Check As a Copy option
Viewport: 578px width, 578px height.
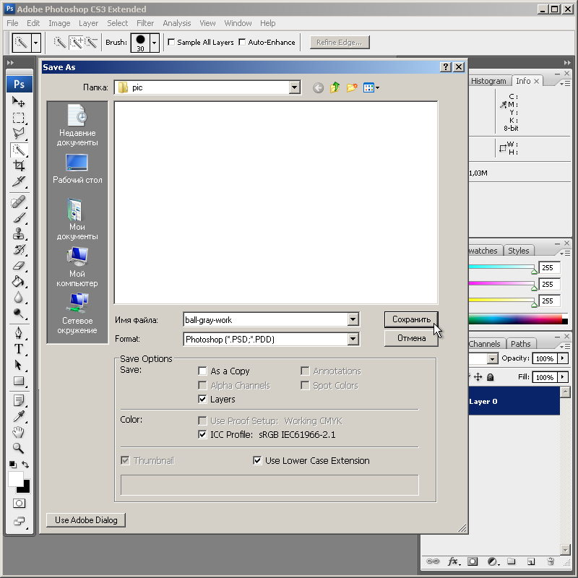tap(202, 371)
